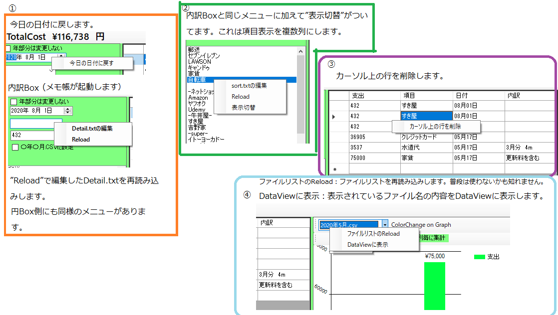
Task: Click the 項目 column header
Action: [427, 96]
